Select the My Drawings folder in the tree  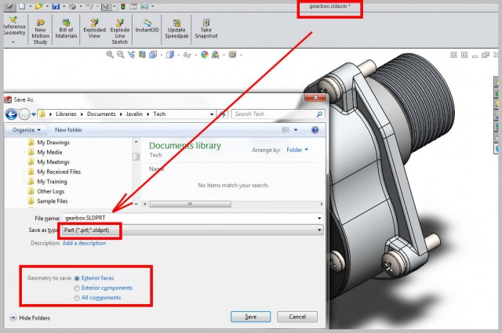(x=53, y=143)
